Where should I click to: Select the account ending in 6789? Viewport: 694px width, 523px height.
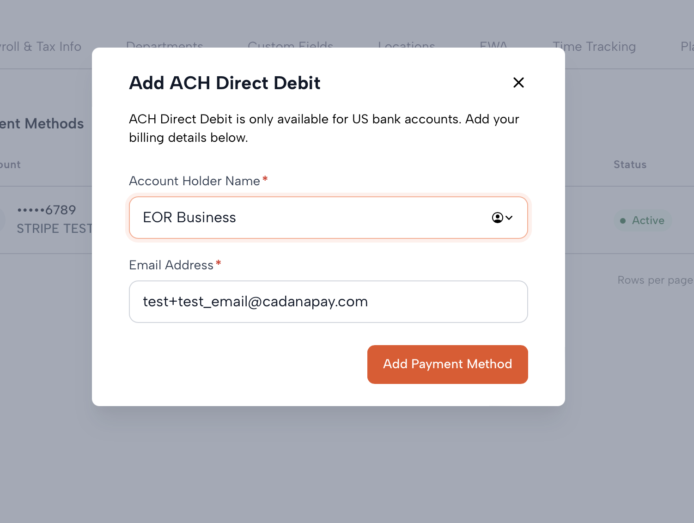47,210
